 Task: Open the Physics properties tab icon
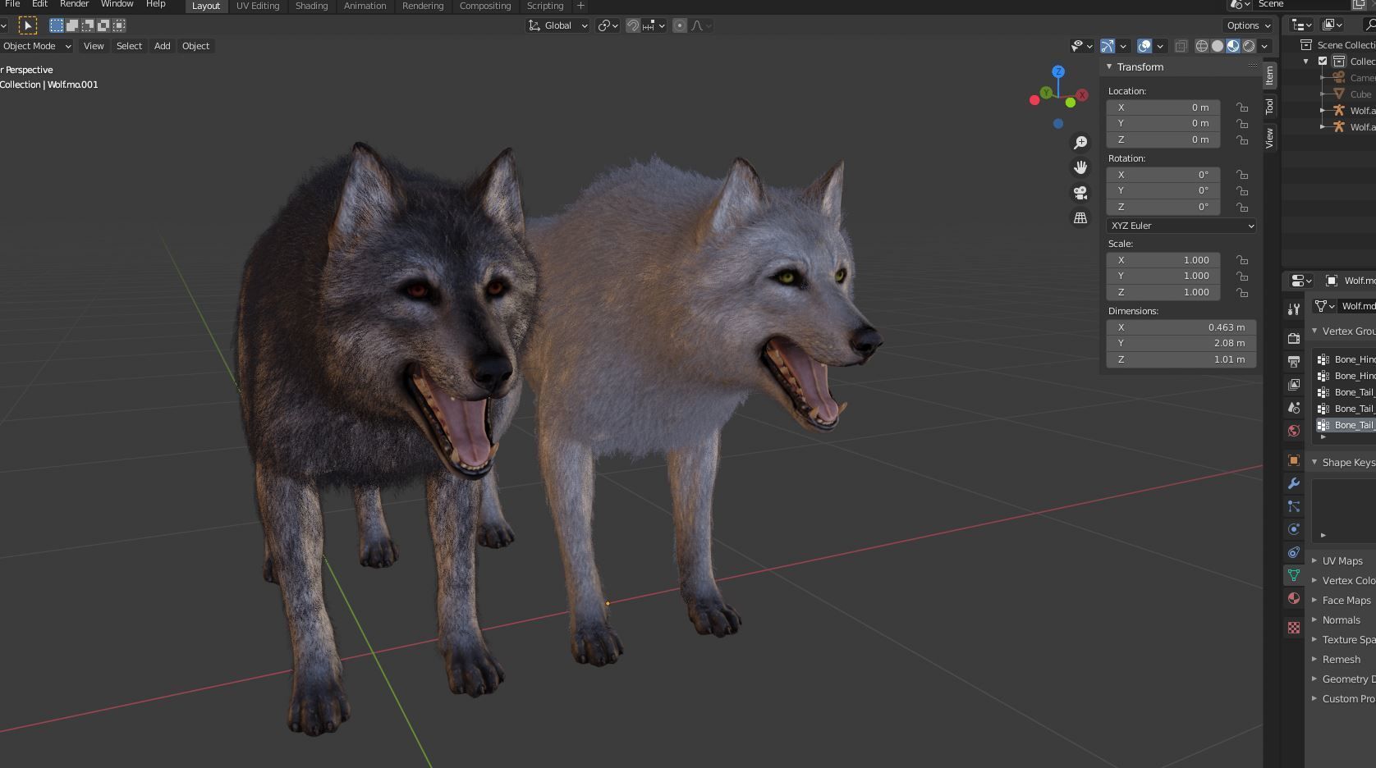1294,529
